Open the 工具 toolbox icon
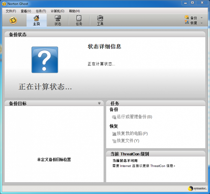This screenshot has height=194, width=210. click(x=100, y=18)
